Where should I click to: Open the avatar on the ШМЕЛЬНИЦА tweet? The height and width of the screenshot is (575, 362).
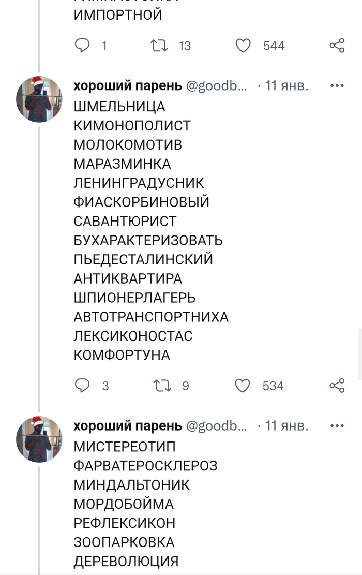click(40, 99)
